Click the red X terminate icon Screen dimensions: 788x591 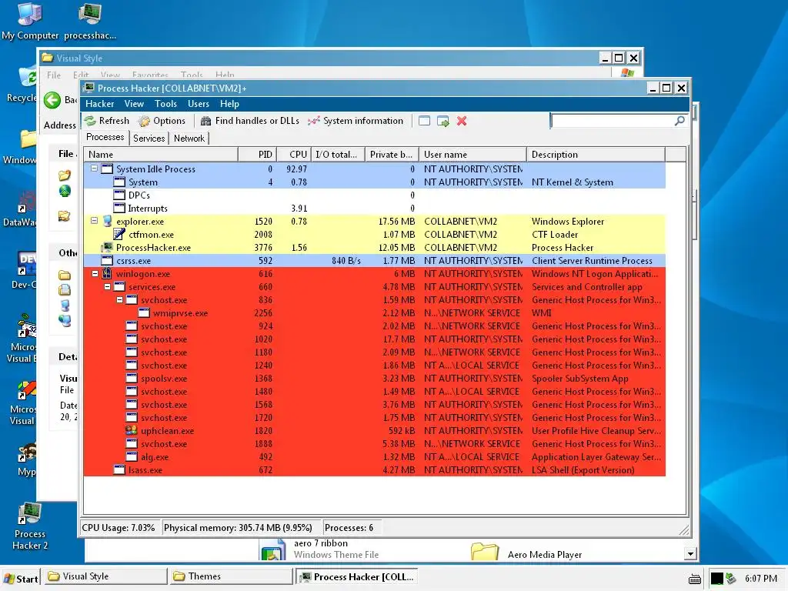coord(462,121)
